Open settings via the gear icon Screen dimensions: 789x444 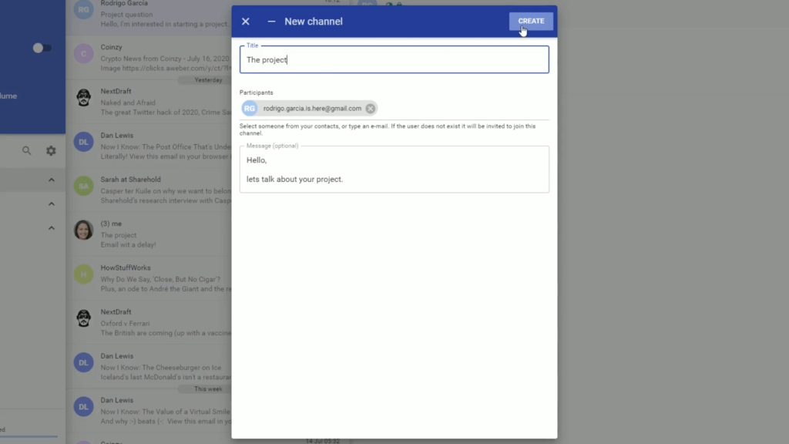[x=51, y=151]
